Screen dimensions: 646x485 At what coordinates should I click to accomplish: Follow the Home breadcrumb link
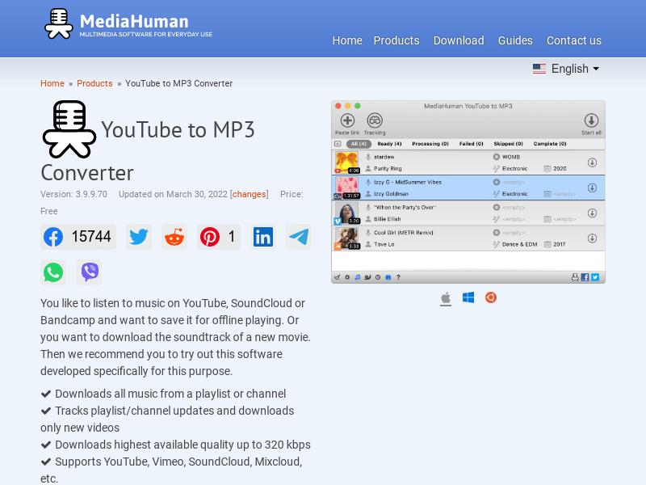point(52,83)
